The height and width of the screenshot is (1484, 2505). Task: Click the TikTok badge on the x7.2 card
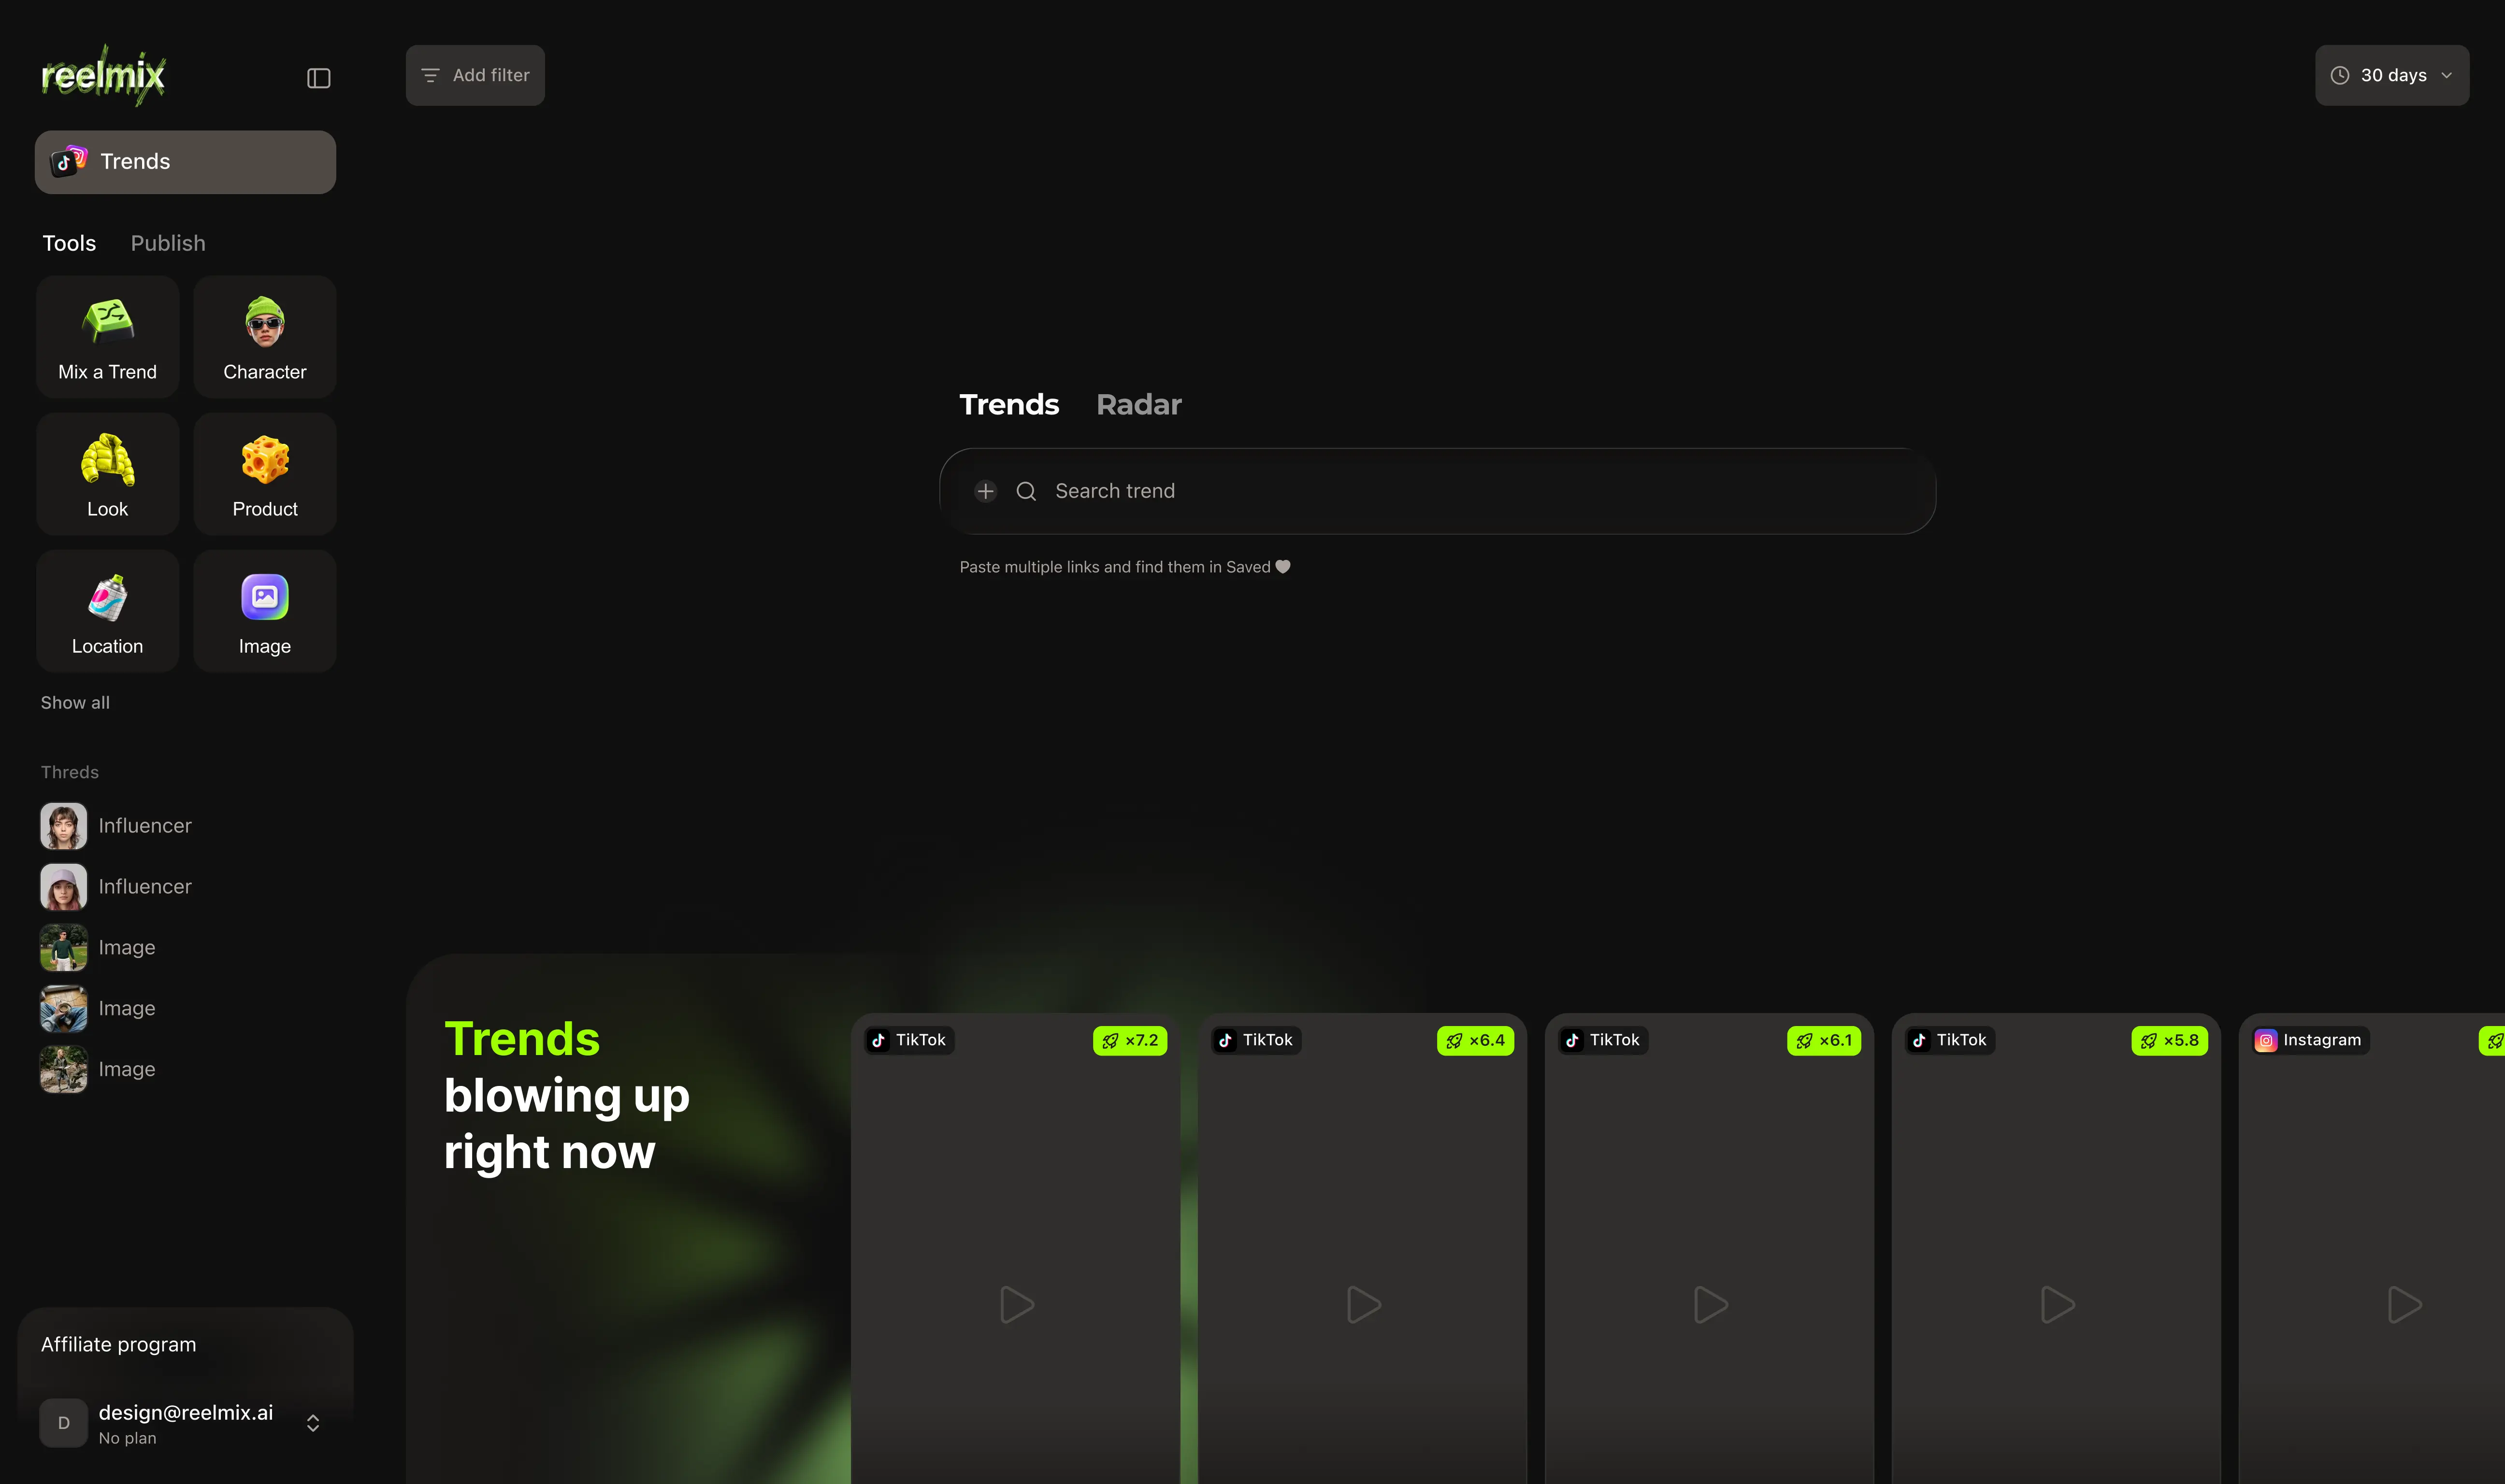[x=908, y=1040]
